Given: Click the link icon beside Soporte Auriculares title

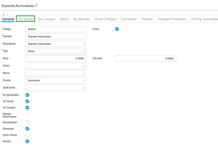Looking at the screenshot, I should point(36,5).
